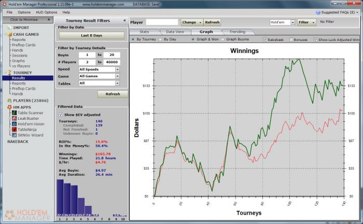This screenshot has width=363, height=224.
Task: Click the Winnings value $103.78
Action: [x=103, y=154]
